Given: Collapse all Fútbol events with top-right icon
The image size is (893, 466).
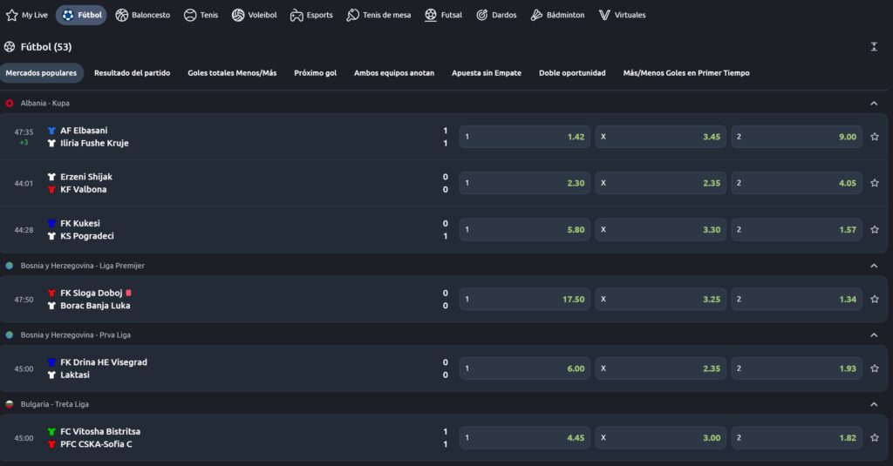Looking at the screenshot, I should click(874, 47).
